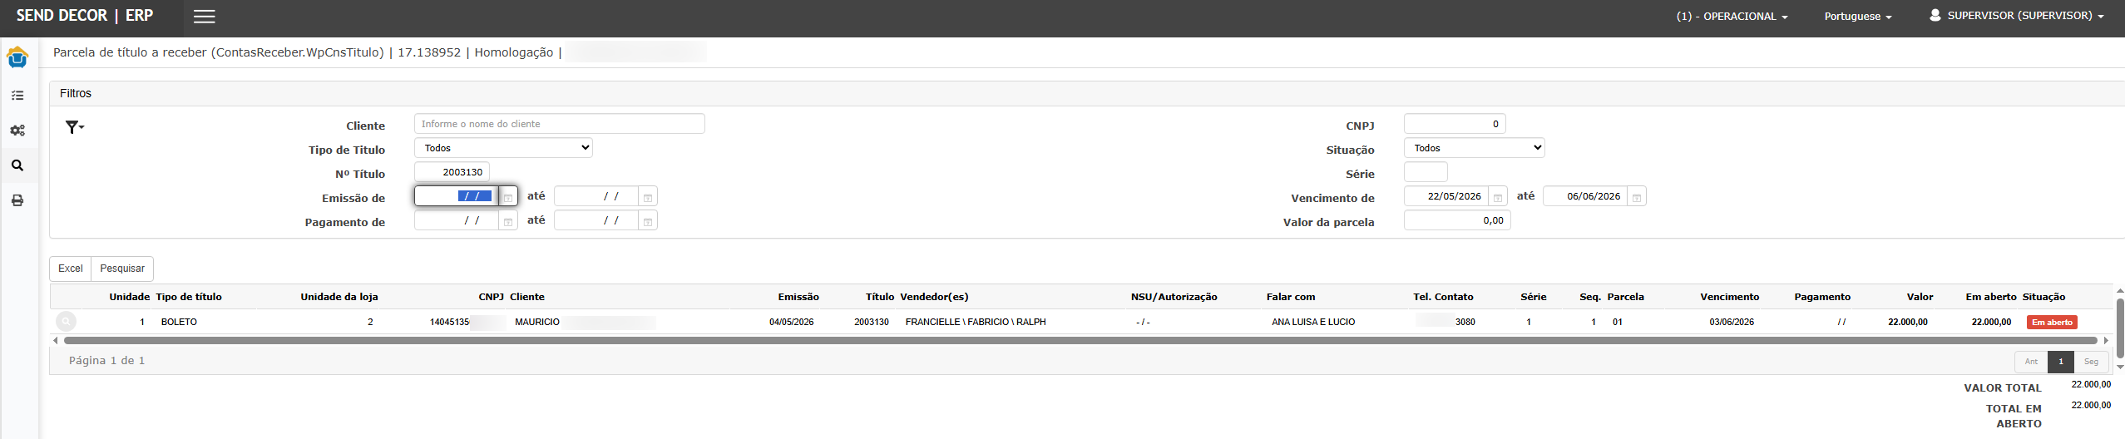2125x439 pixels.
Task: Select the search magnifier sidebar icon
Action: 17,165
